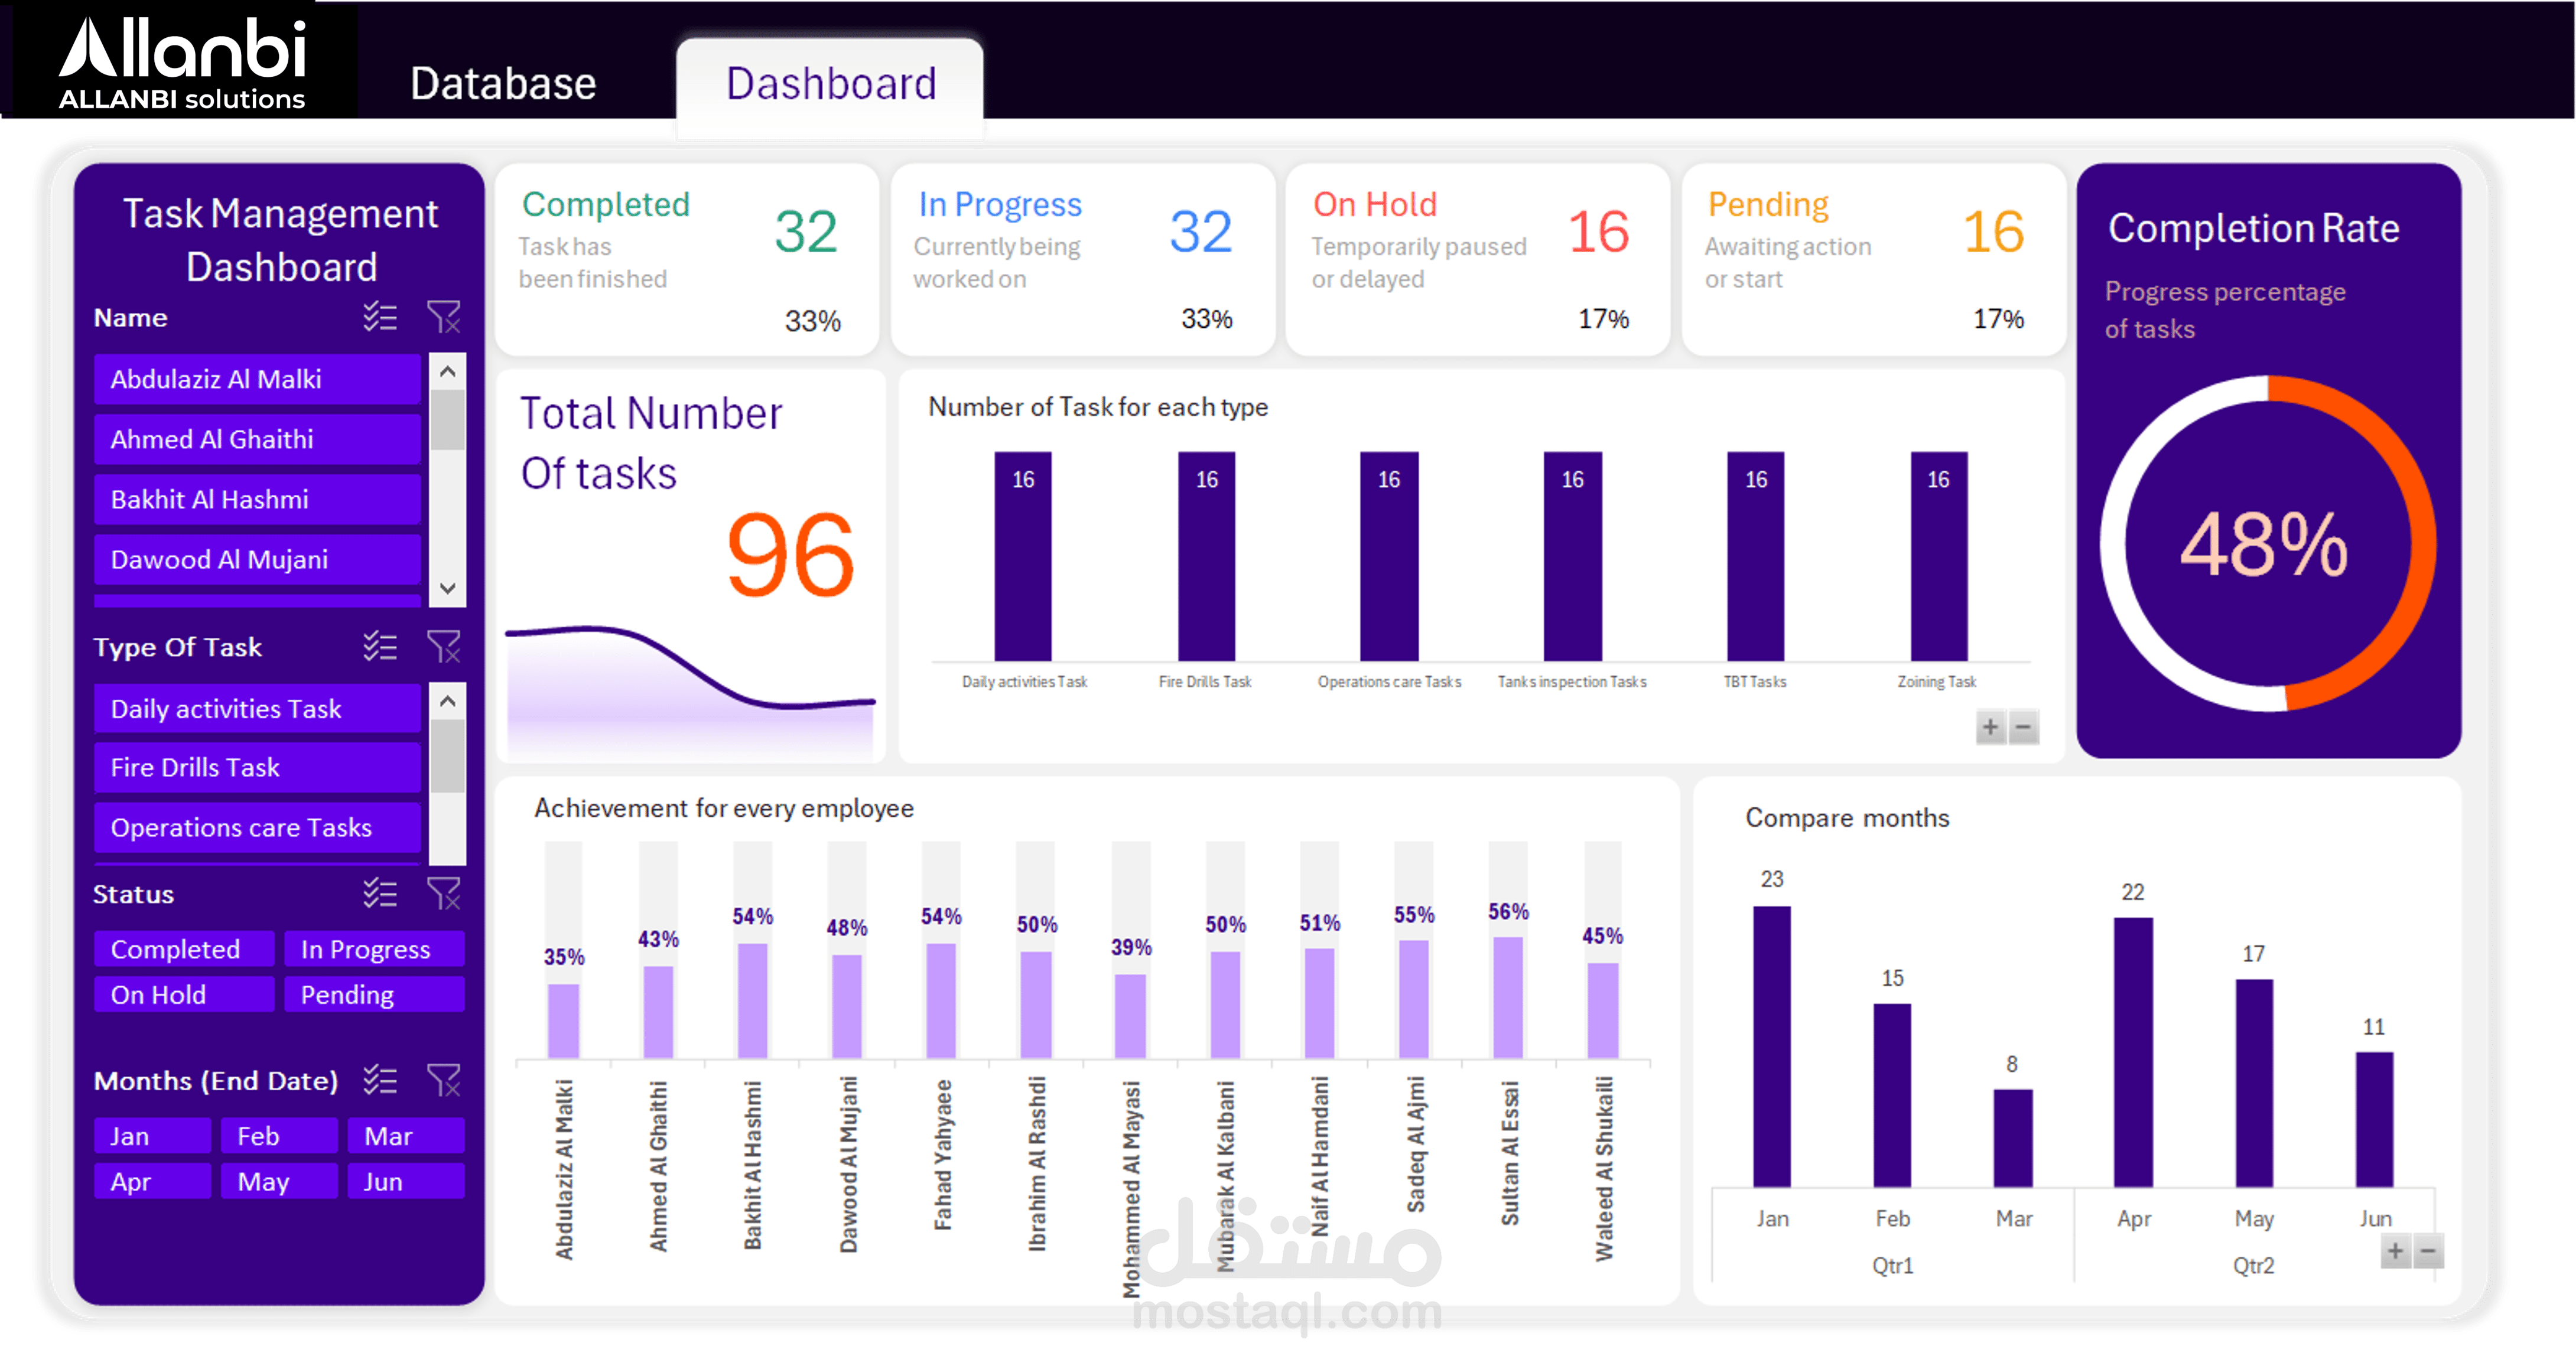Clear the Type Of Task filter
The image size is (2576, 1366).
444,647
